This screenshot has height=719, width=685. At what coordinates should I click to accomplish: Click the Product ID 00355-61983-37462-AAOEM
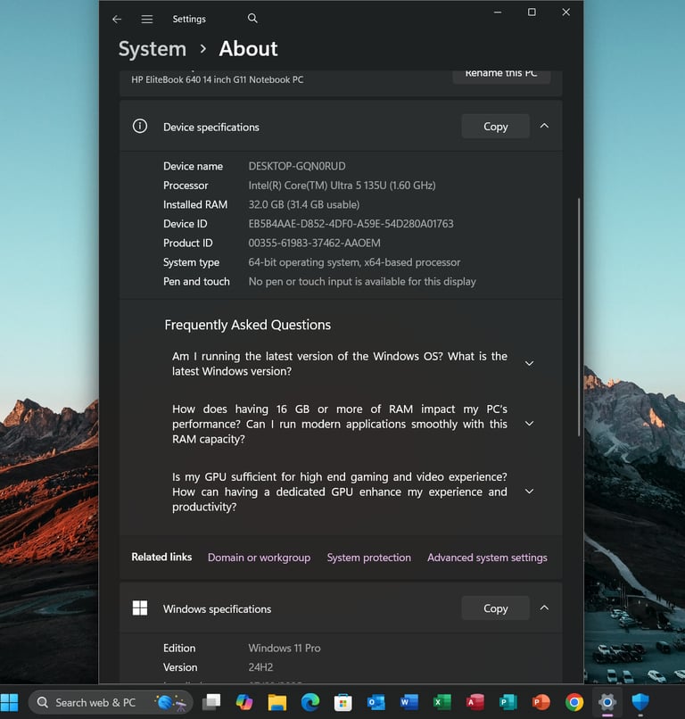(x=314, y=243)
